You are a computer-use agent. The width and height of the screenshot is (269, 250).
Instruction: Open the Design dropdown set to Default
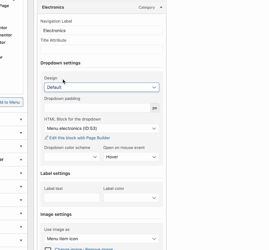pos(101,87)
